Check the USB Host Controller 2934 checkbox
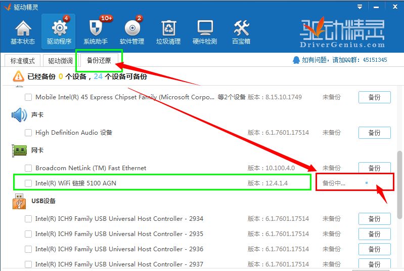This screenshot has height=271, width=404. [x=28, y=219]
